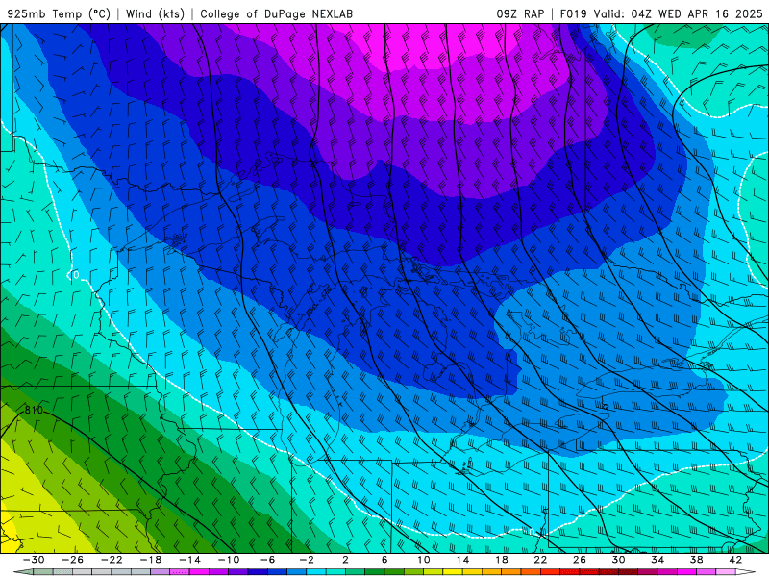Click the '-22' color scale label
Viewport: 769px width, 577px height.
112,560
